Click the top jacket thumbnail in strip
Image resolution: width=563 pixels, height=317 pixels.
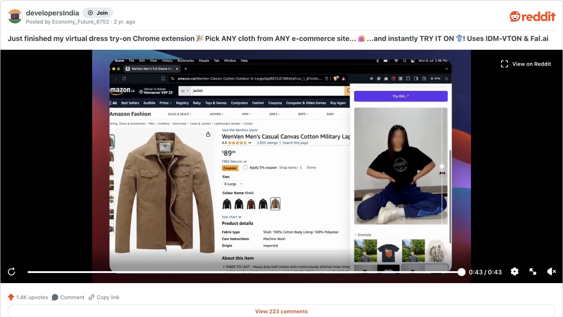pos(111,142)
